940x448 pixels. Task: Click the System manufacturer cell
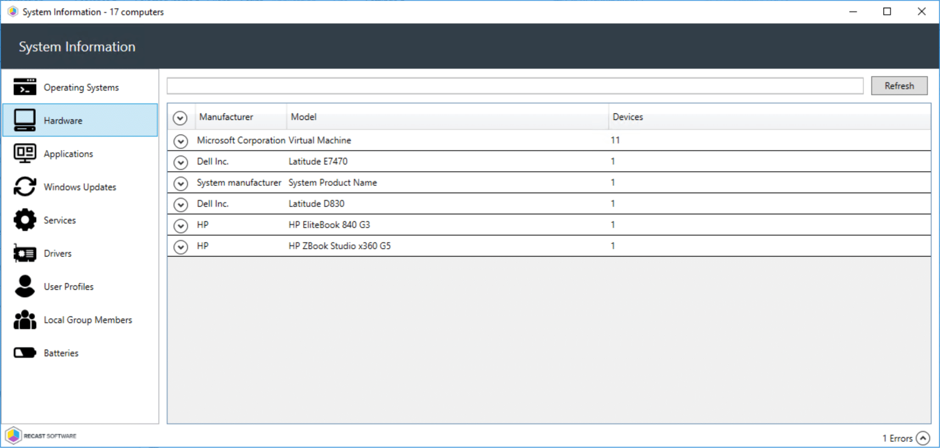click(x=239, y=183)
